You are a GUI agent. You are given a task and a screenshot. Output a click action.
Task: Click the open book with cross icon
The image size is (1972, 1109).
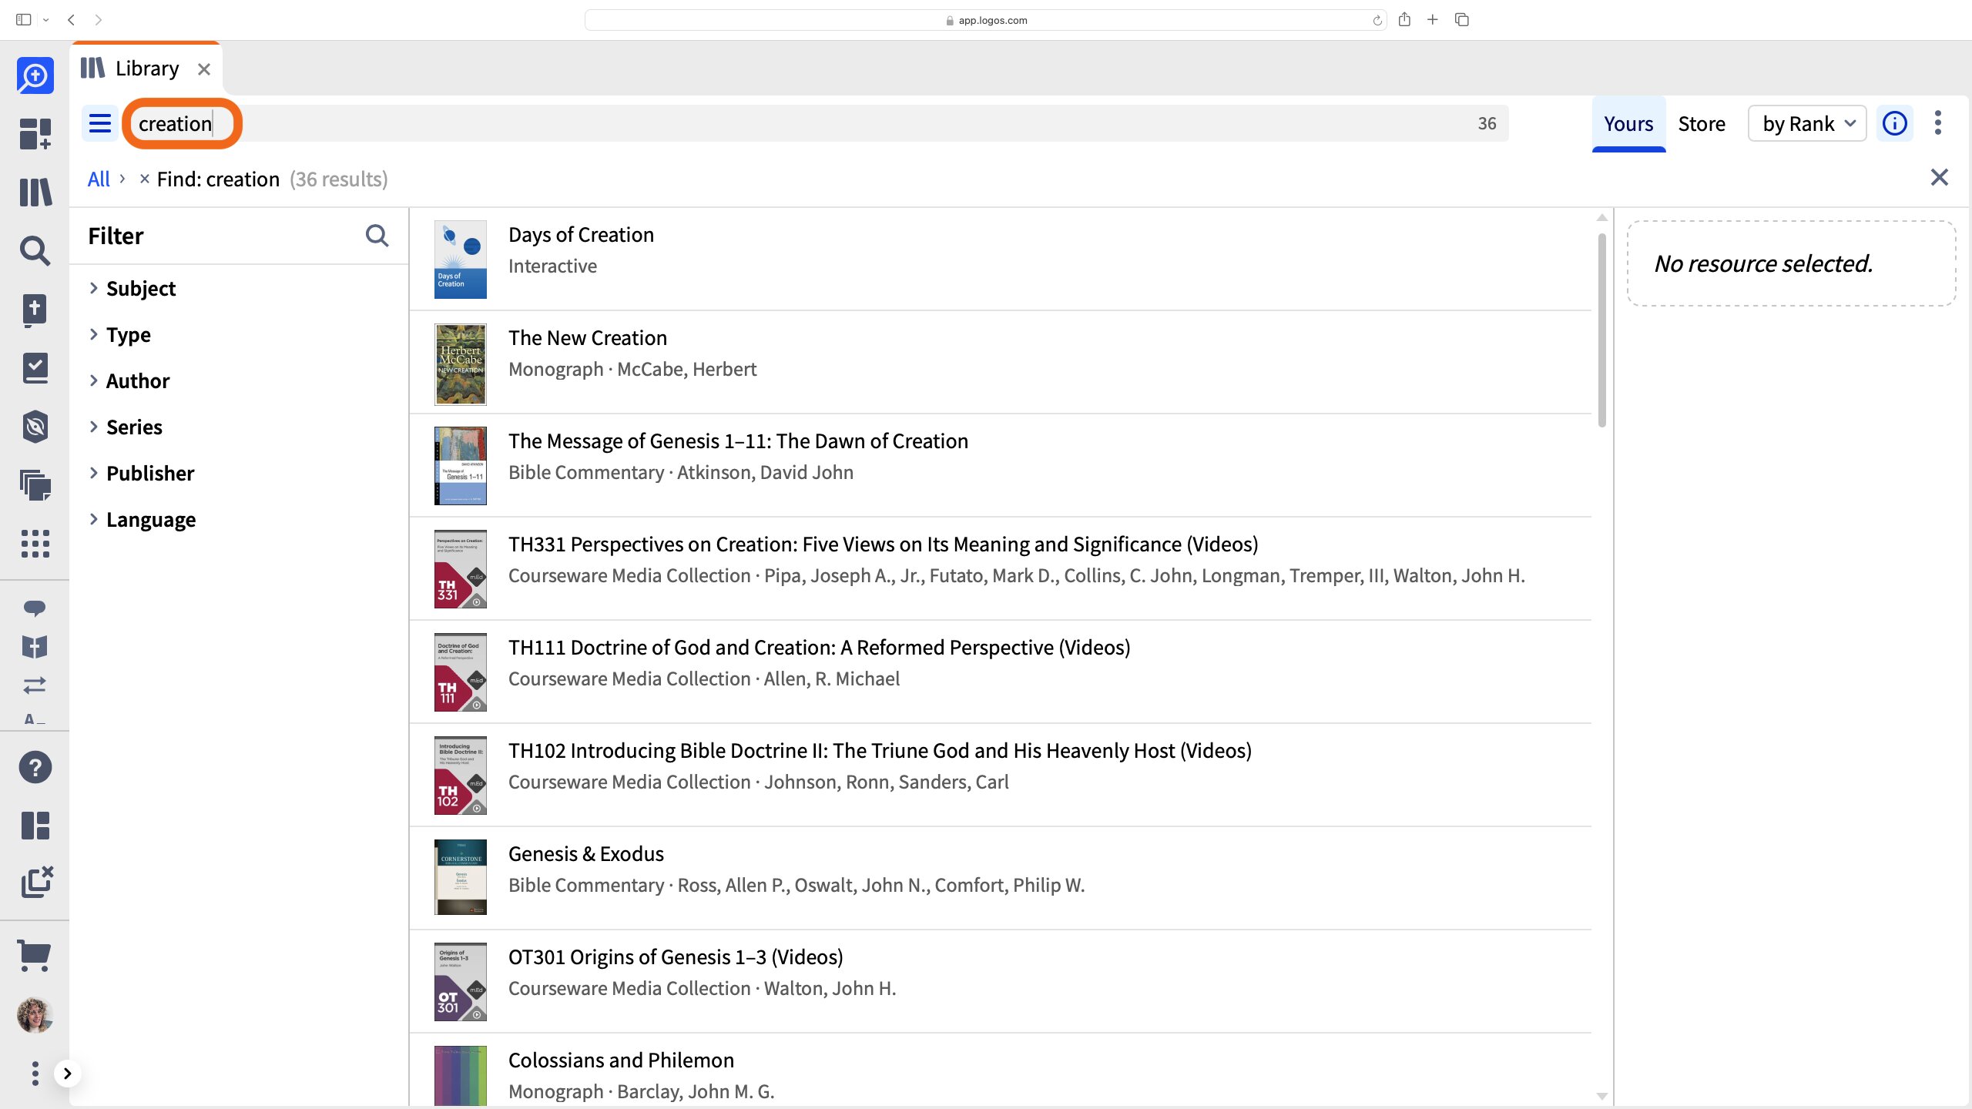coord(35,647)
